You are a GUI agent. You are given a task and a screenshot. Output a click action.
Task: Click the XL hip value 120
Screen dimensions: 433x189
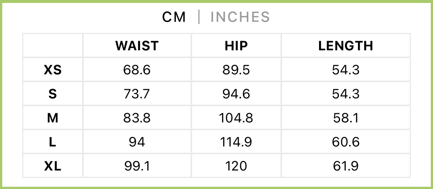point(236,166)
